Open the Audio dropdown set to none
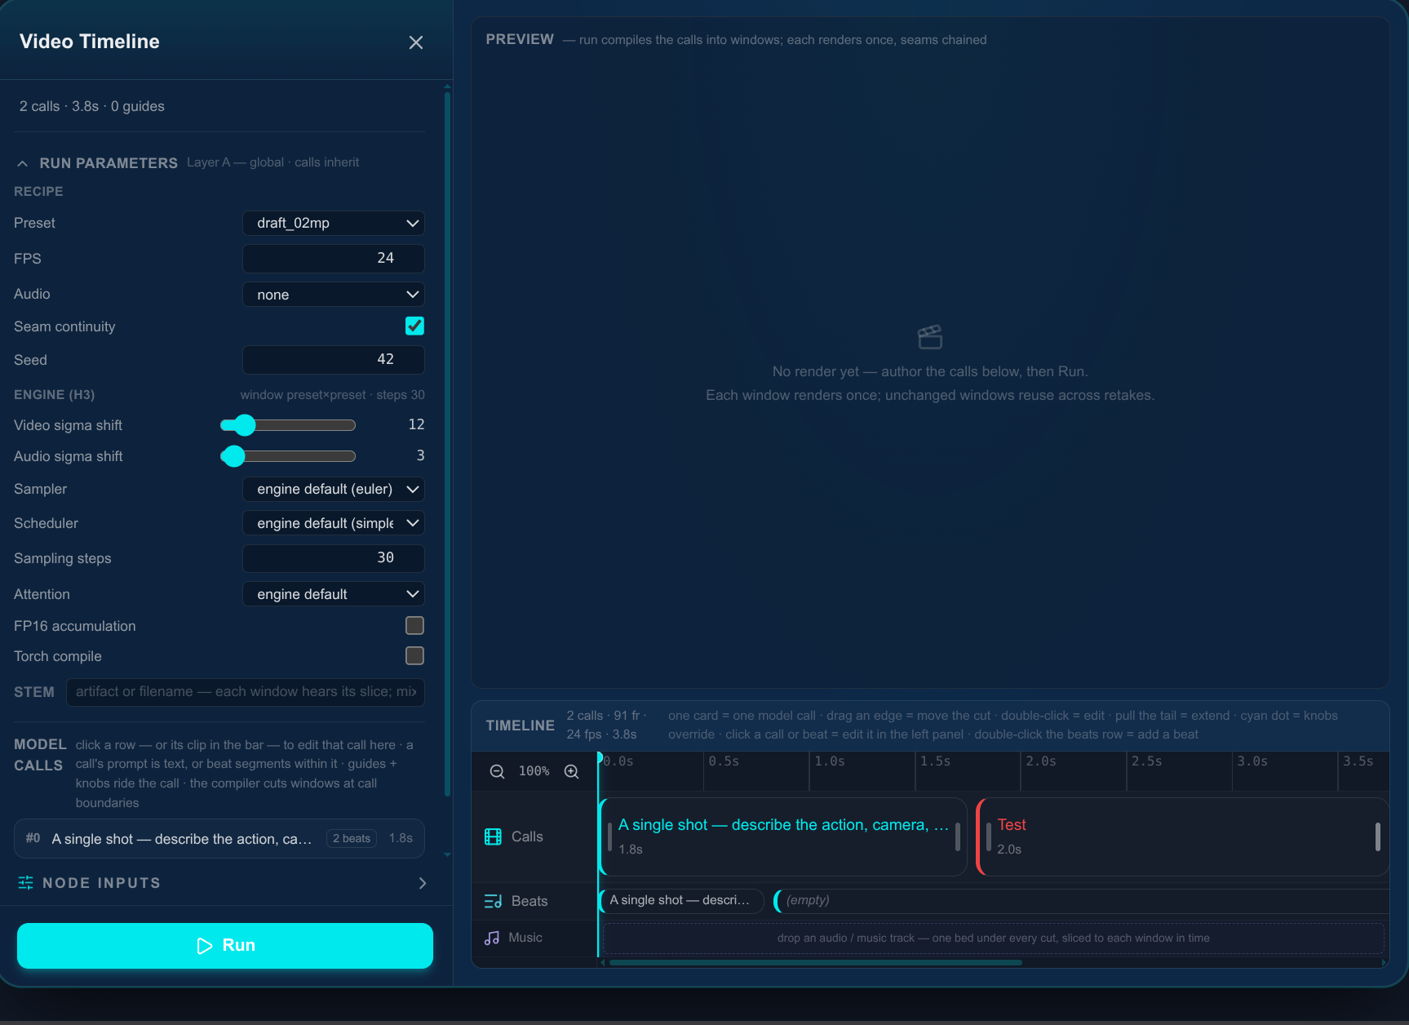The image size is (1409, 1025). click(333, 295)
